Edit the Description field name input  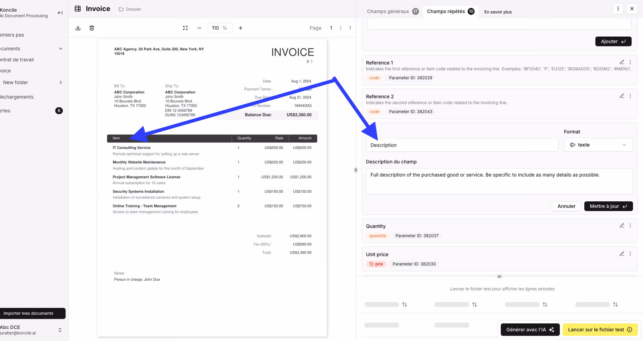pyautogui.click(x=462, y=145)
